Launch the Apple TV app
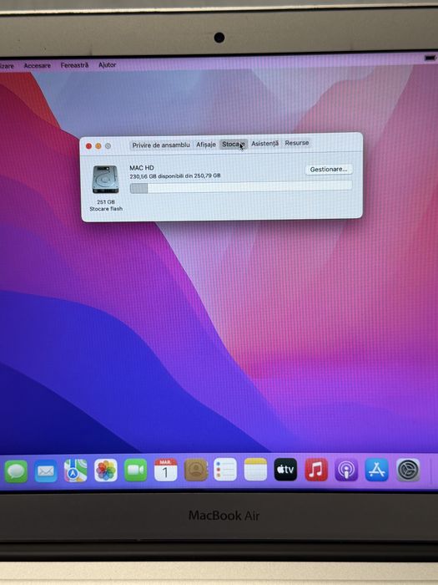Image resolution: width=438 pixels, height=585 pixels. [285, 470]
